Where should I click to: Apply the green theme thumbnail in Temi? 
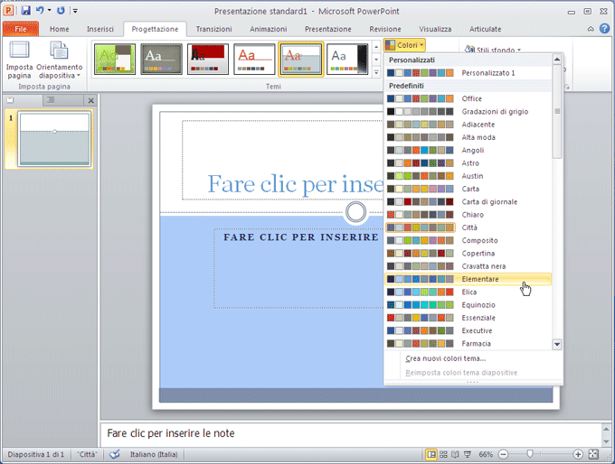tap(115, 59)
